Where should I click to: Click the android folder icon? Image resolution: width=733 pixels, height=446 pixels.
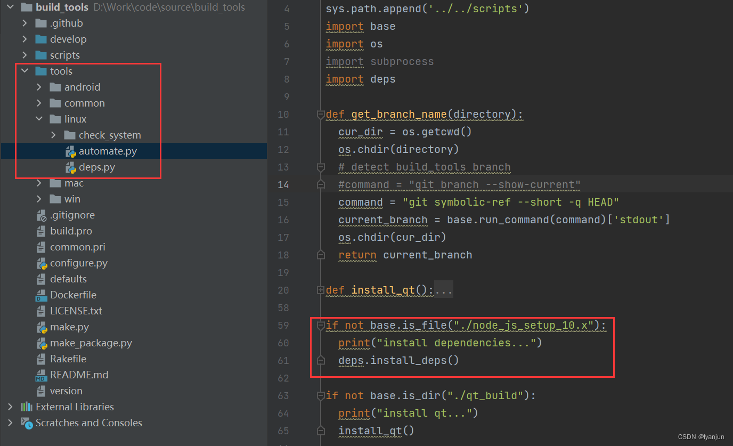[x=55, y=87]
